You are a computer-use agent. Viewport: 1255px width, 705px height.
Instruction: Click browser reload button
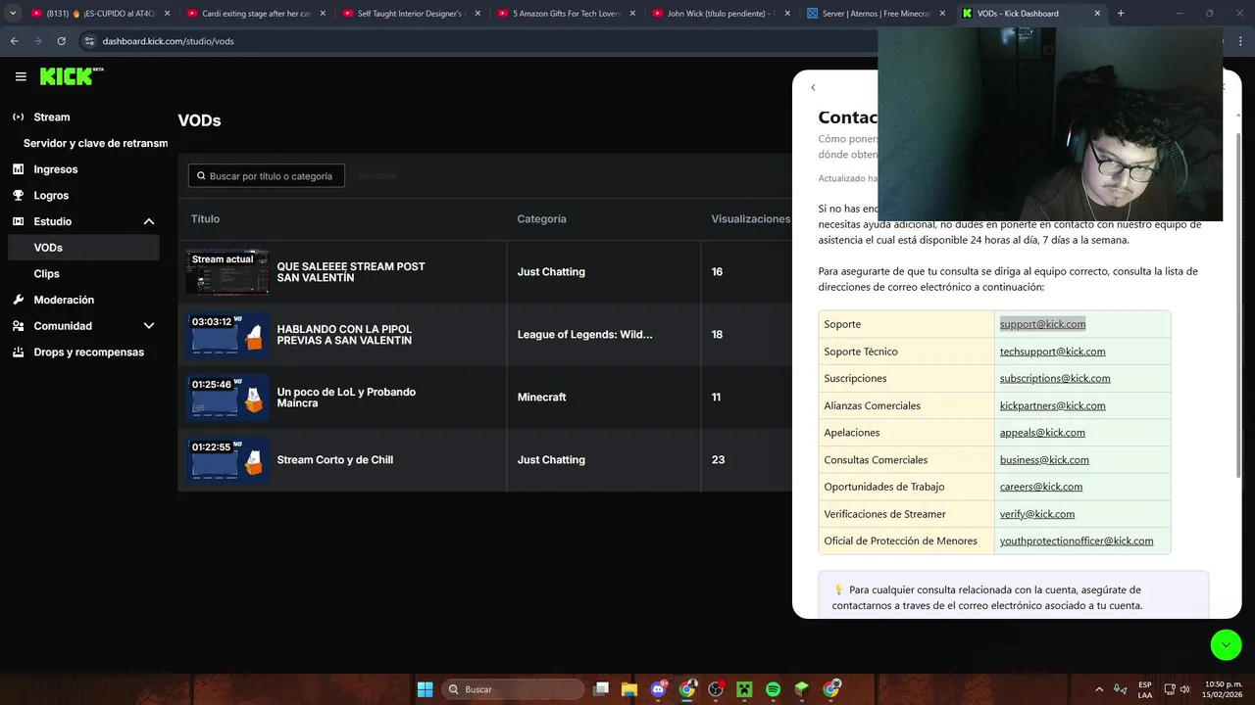62,41
